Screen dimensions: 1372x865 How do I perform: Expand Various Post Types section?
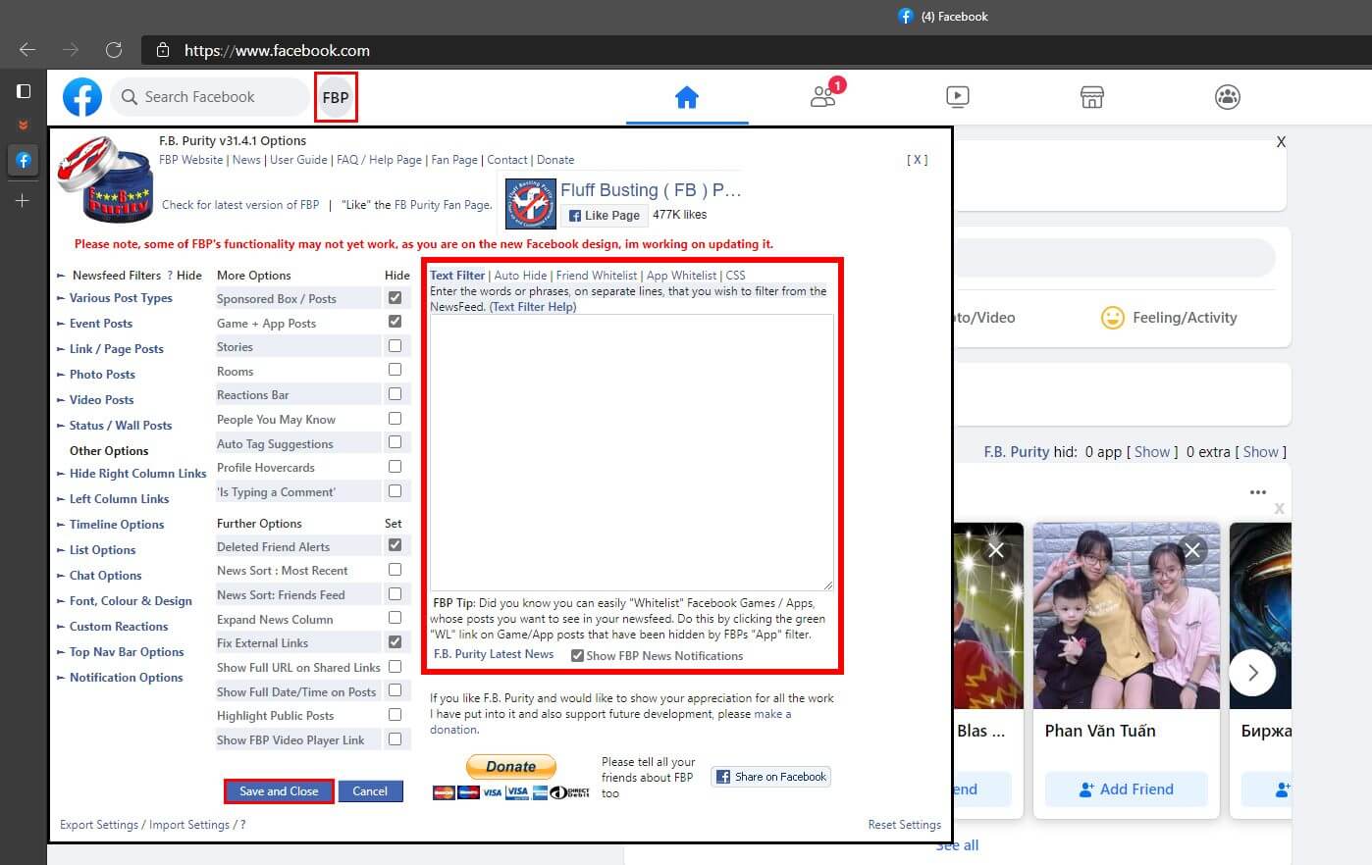pos(121,298)
